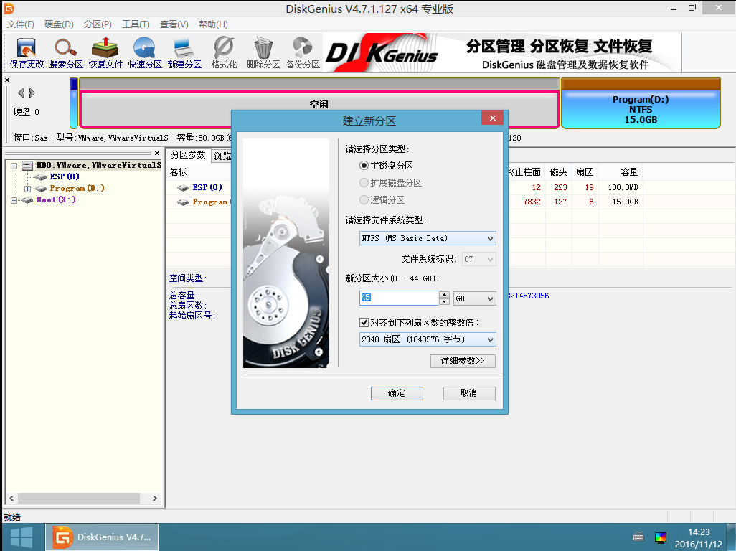Click left tree horizontal scrollbar thumb

pyautogui.click(x=78, y=498)
